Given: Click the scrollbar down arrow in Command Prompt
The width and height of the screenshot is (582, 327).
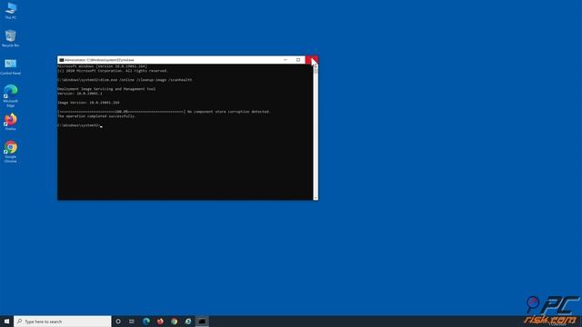Looking at the screenshot, I should [316, 198].
